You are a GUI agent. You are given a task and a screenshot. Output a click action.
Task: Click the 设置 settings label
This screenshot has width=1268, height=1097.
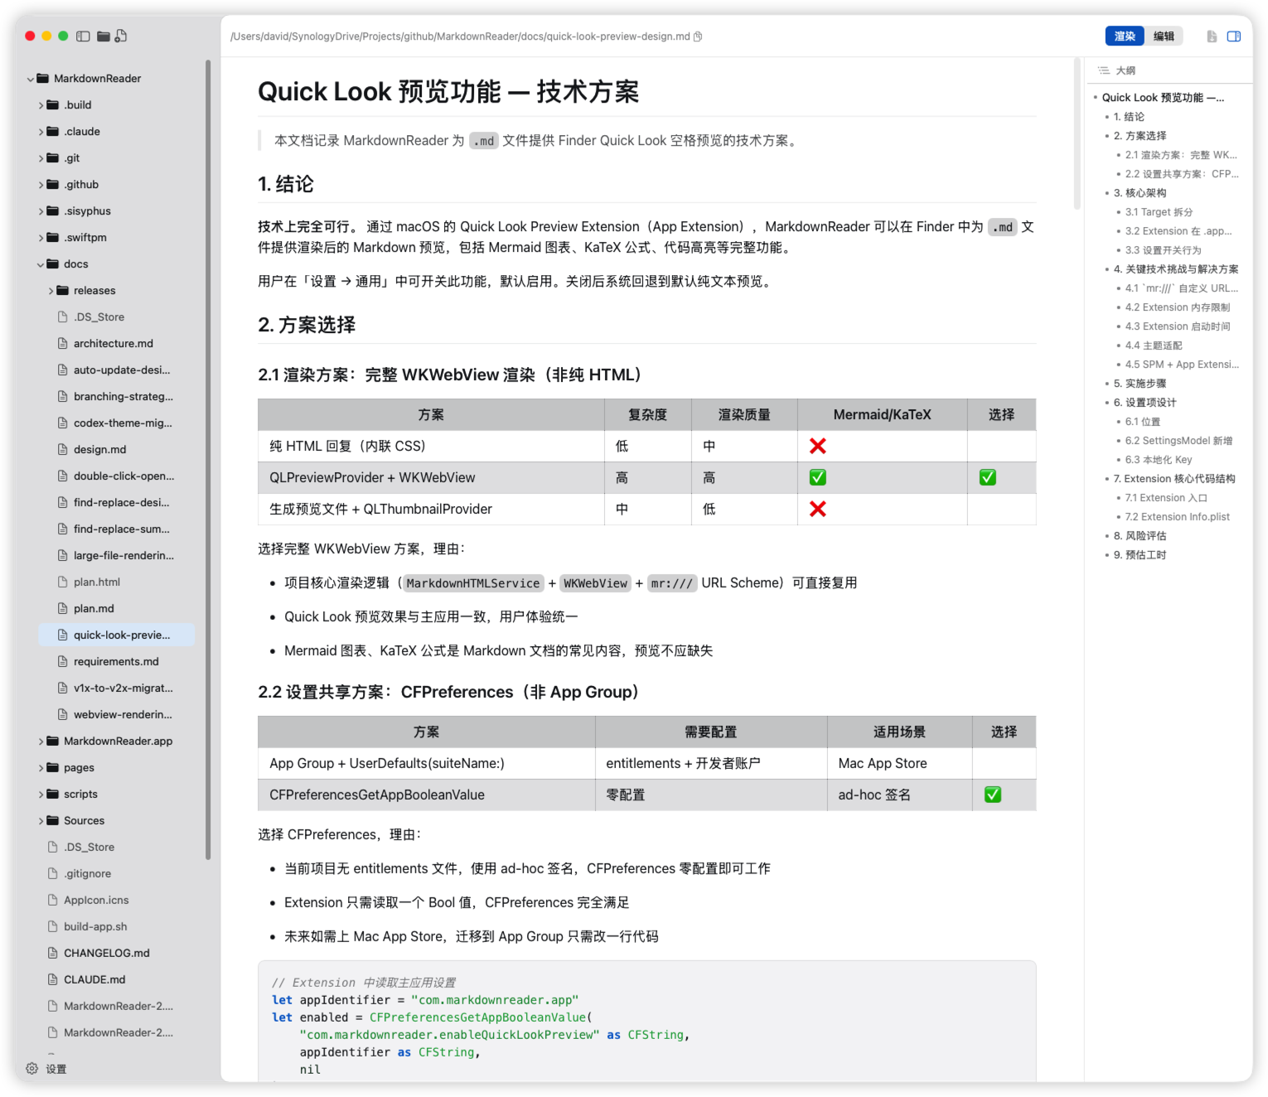point(56,1069)
